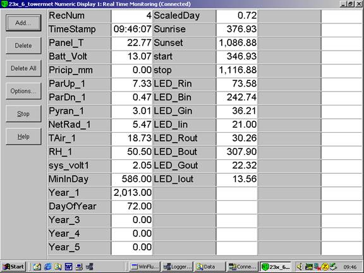Click the Delete All button
This screenshot has height=273, width=364.
click(23, 68)
